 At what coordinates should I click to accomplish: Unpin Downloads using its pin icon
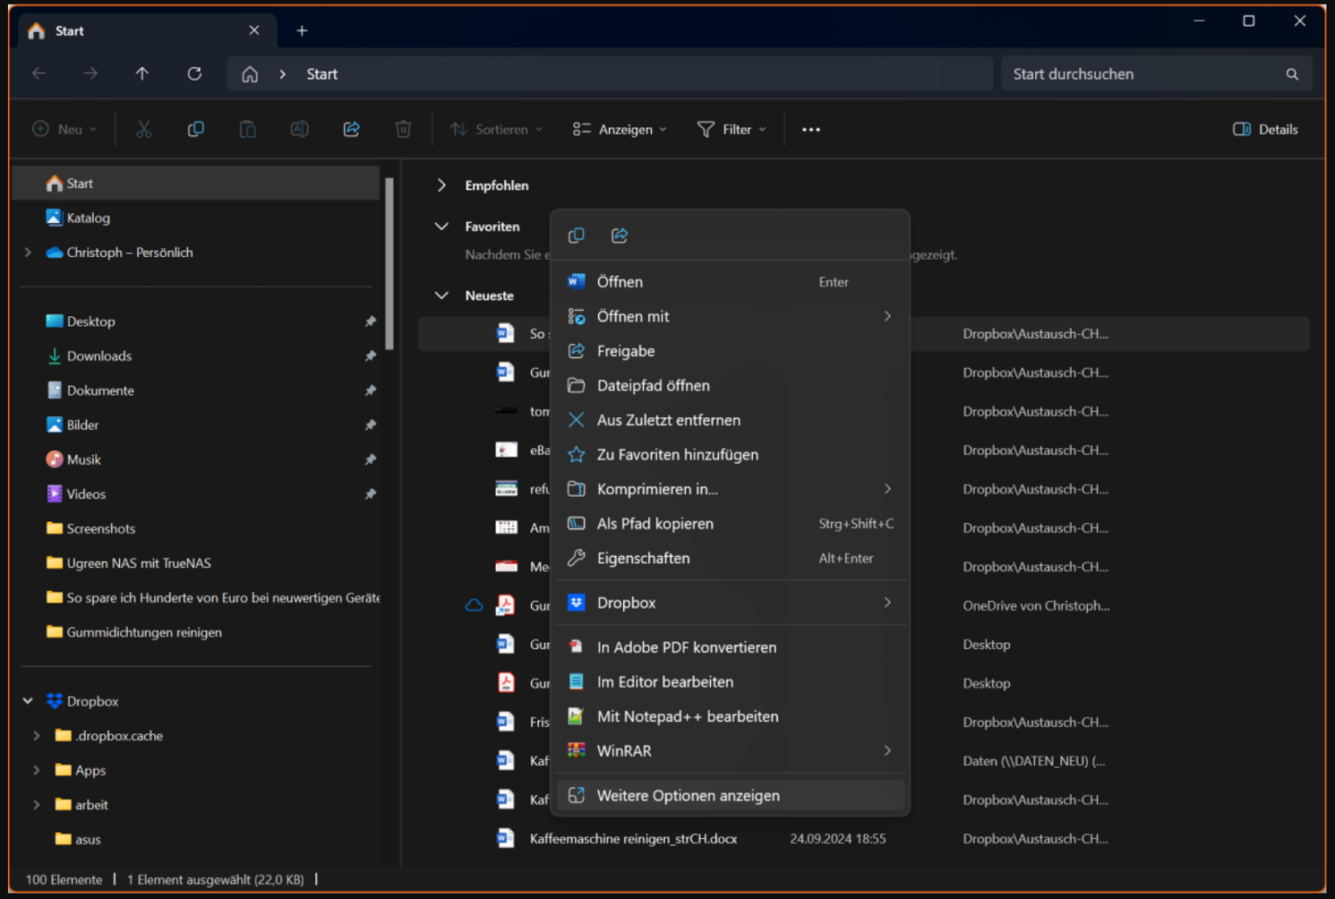(370, 355)
